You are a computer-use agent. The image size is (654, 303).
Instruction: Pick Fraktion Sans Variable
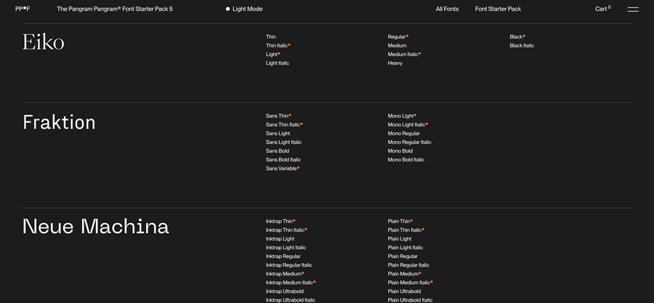pos(283,169)
